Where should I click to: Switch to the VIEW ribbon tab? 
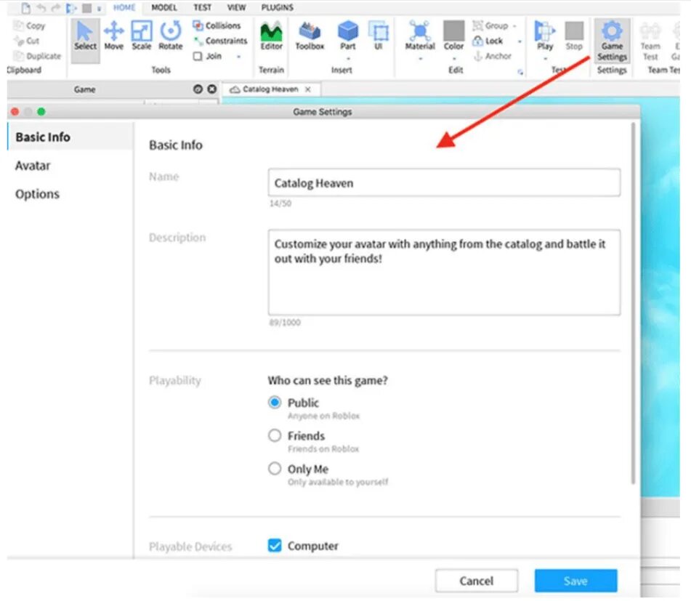[x=236, y=7]
